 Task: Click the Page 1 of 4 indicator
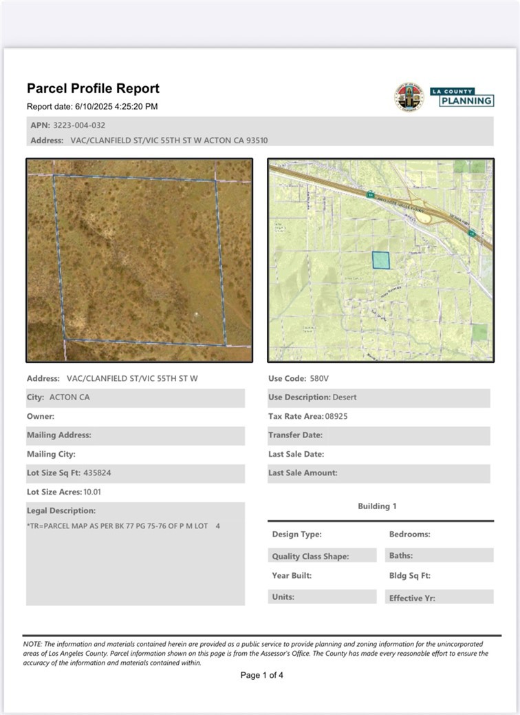tap(261, 675)
